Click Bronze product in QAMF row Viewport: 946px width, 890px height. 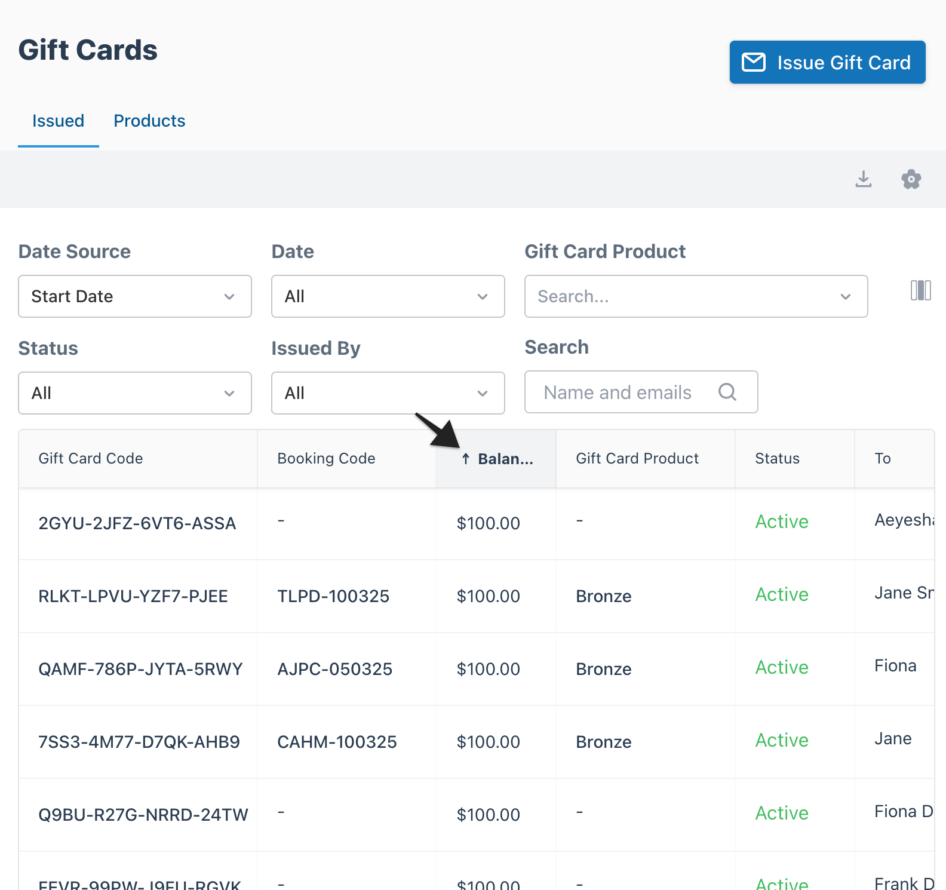coord(604,669)
